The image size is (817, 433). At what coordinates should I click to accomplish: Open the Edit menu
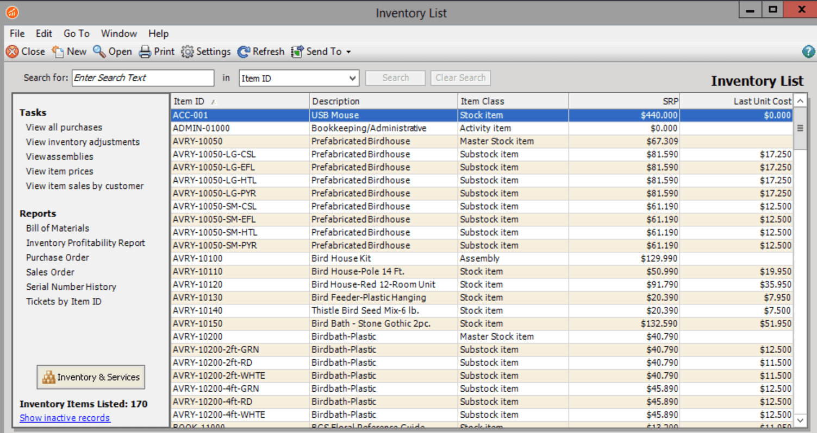[x=44, y=34]
